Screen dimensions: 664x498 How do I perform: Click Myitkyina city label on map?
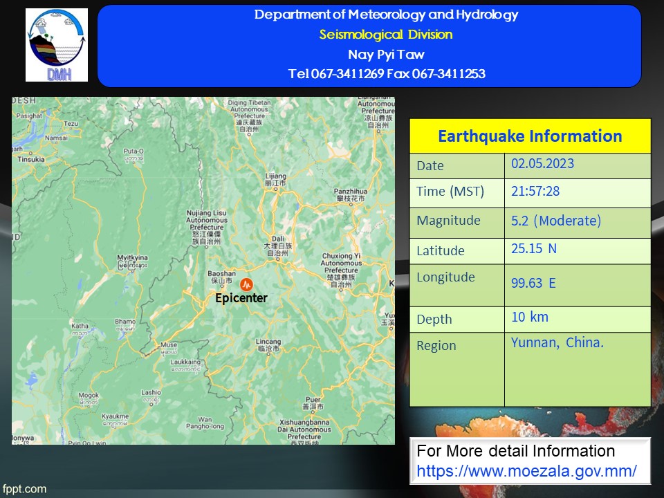133,261
